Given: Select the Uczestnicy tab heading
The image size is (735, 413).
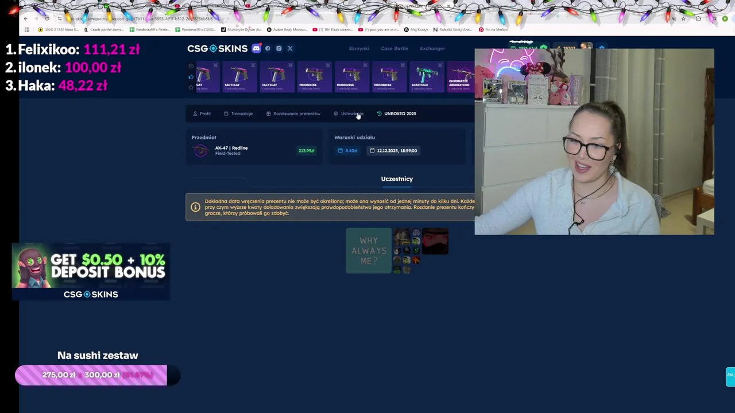Looking at the screenshot, I should 397,179.
